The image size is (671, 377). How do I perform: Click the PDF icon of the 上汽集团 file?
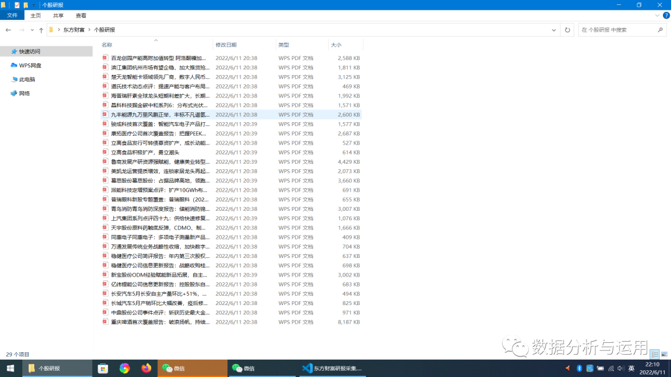coord(105,218)
